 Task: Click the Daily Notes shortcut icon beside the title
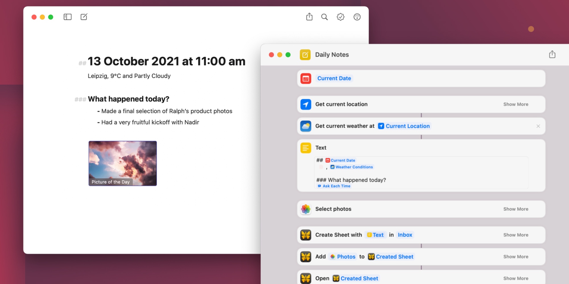[305, 55]
